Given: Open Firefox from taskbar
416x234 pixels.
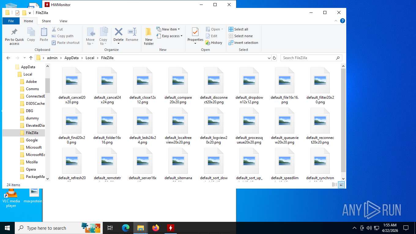Looking at the screenshot, I should pyautogui.click(x=156, y=228).
